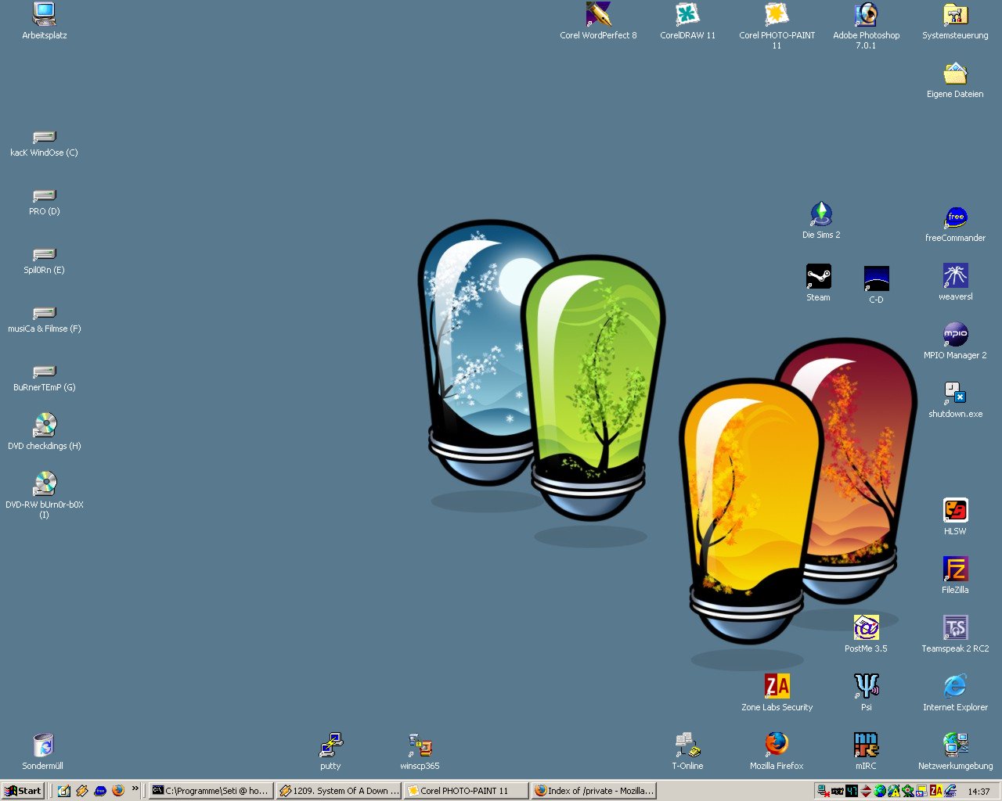Image resolution: width=1002 pixels, height=801 pixels.
Task: Expand the quick launch overflow chevron
Action: 135,788
